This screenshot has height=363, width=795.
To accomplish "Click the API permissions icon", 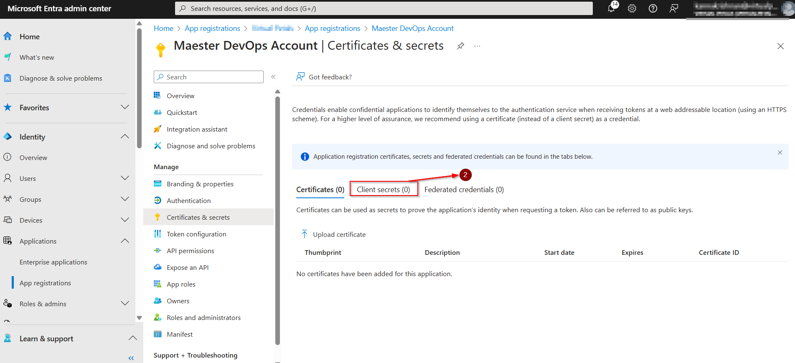I will pos(157,251).
